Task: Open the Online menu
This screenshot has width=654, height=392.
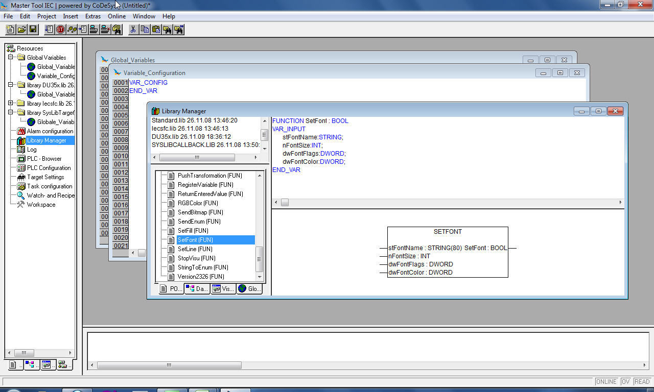Action: [x=116, y=16]
